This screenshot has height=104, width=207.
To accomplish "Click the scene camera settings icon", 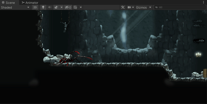I will coord(129,7).
